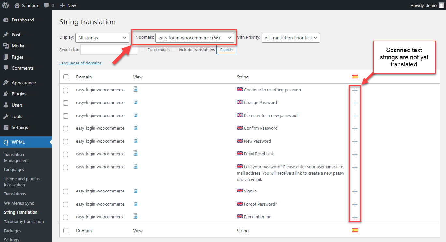The height and width of the screenshot is (242, 446).
Task: Add Spanish translation for Remember me
Action: coord(355,217)
